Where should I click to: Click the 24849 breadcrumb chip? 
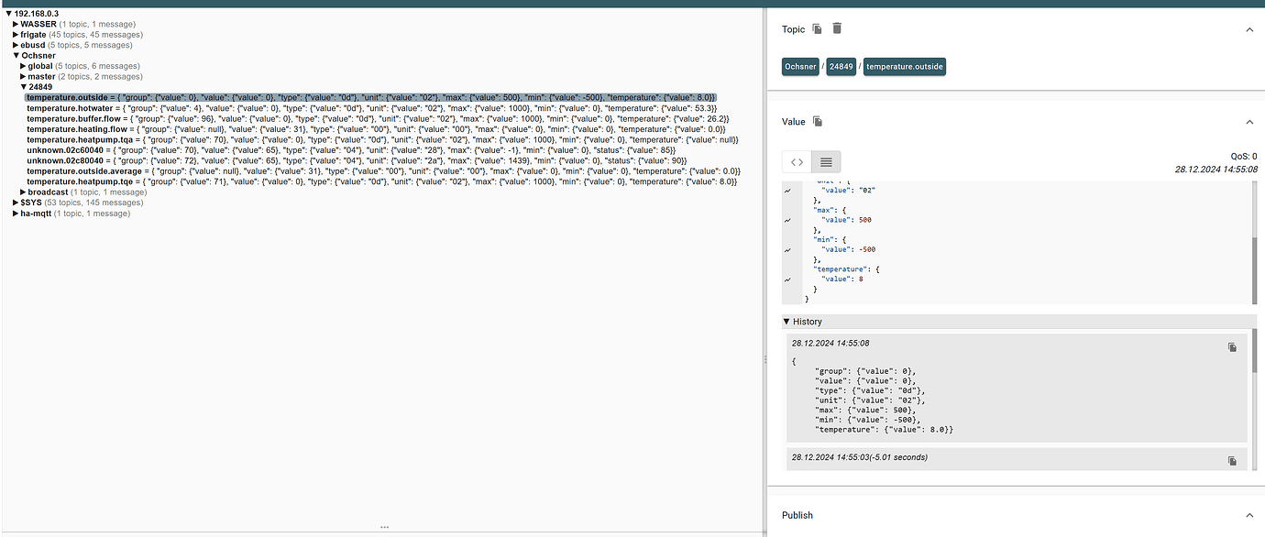pyautogui.click(x=841, y=66)
